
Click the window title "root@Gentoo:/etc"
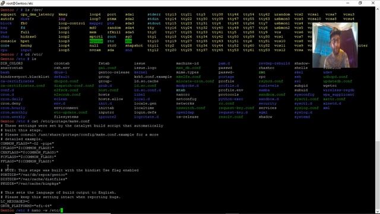coord(20,4)
